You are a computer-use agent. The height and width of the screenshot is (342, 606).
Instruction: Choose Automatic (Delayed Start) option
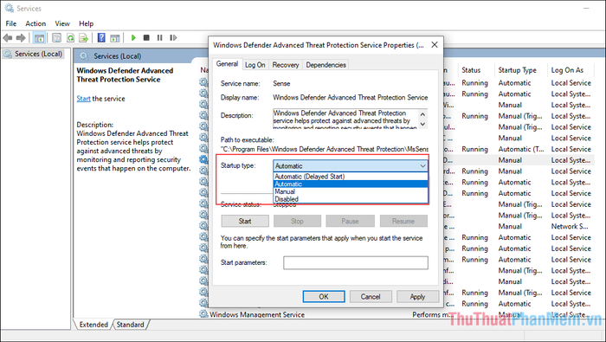[350, 177]
